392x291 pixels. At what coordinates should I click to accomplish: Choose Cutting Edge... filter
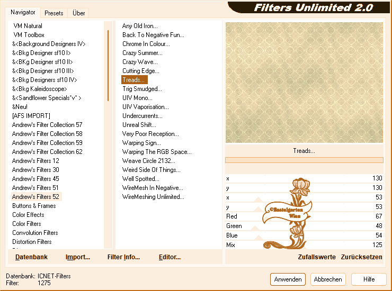(141, 71)
